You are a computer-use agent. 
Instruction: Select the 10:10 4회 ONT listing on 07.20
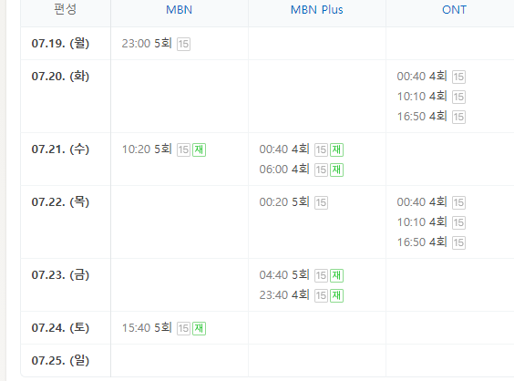click(422, 97)
